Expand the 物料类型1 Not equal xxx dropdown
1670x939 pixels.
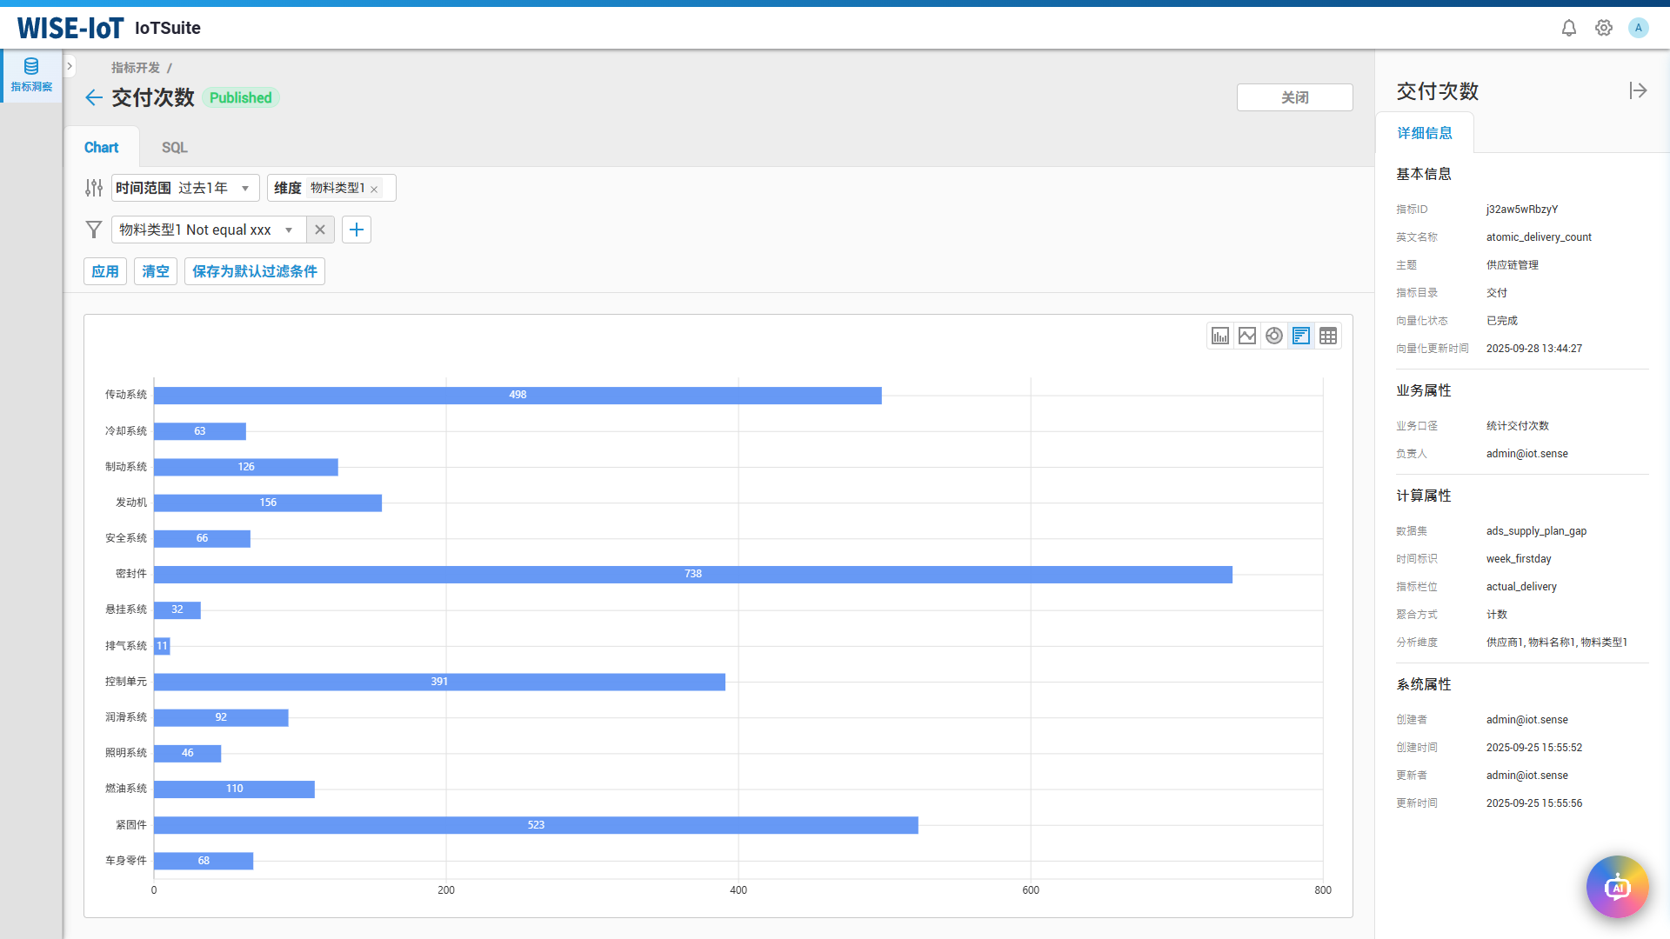coord(289,230)
